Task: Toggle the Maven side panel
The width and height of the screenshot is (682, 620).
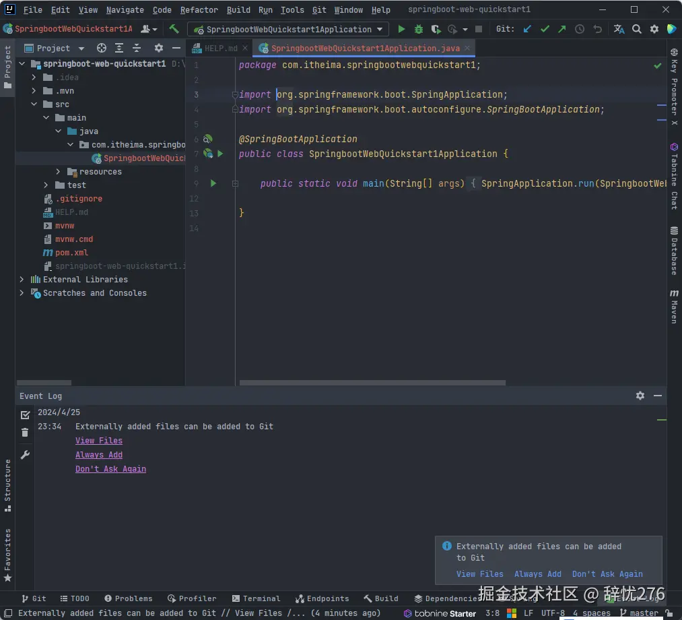Action: click(x=673, y=307)
